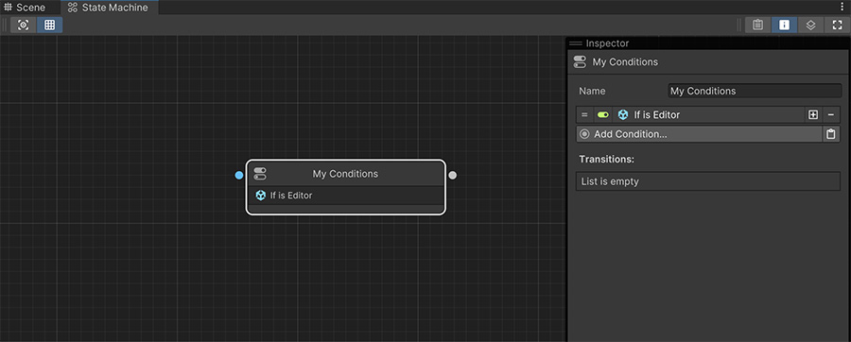The image size is (851, 342).
Task: Select the My Conditions node header
Action: (x=346, y=174)
